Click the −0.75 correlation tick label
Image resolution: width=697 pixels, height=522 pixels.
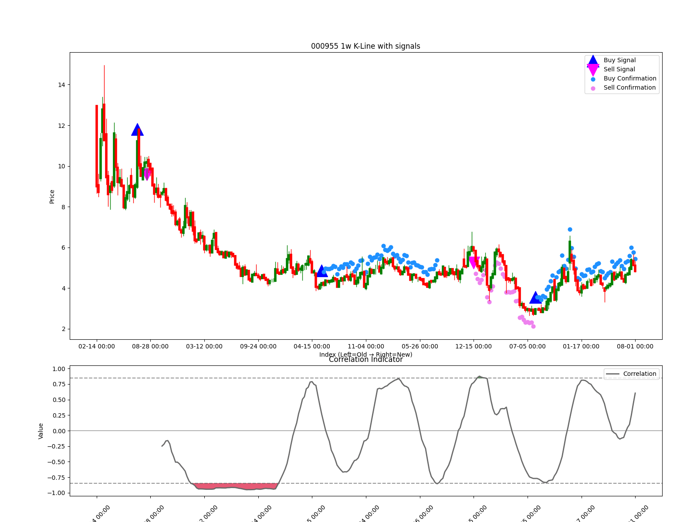[x=56, y=478]
